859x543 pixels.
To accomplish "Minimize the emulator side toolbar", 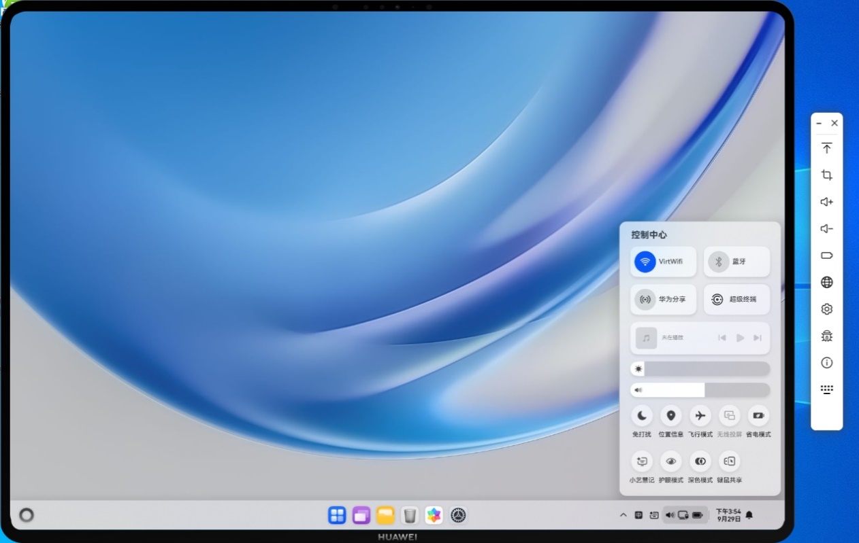I will point(819,124).
